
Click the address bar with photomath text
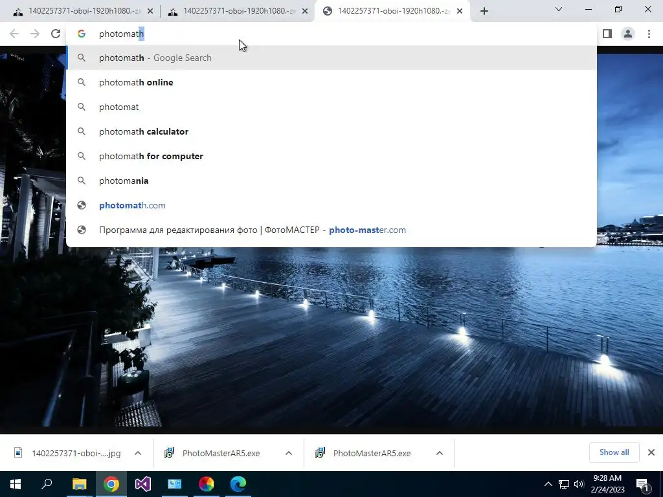(331, 34)
